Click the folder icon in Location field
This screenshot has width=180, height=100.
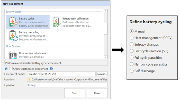(30, 79)
